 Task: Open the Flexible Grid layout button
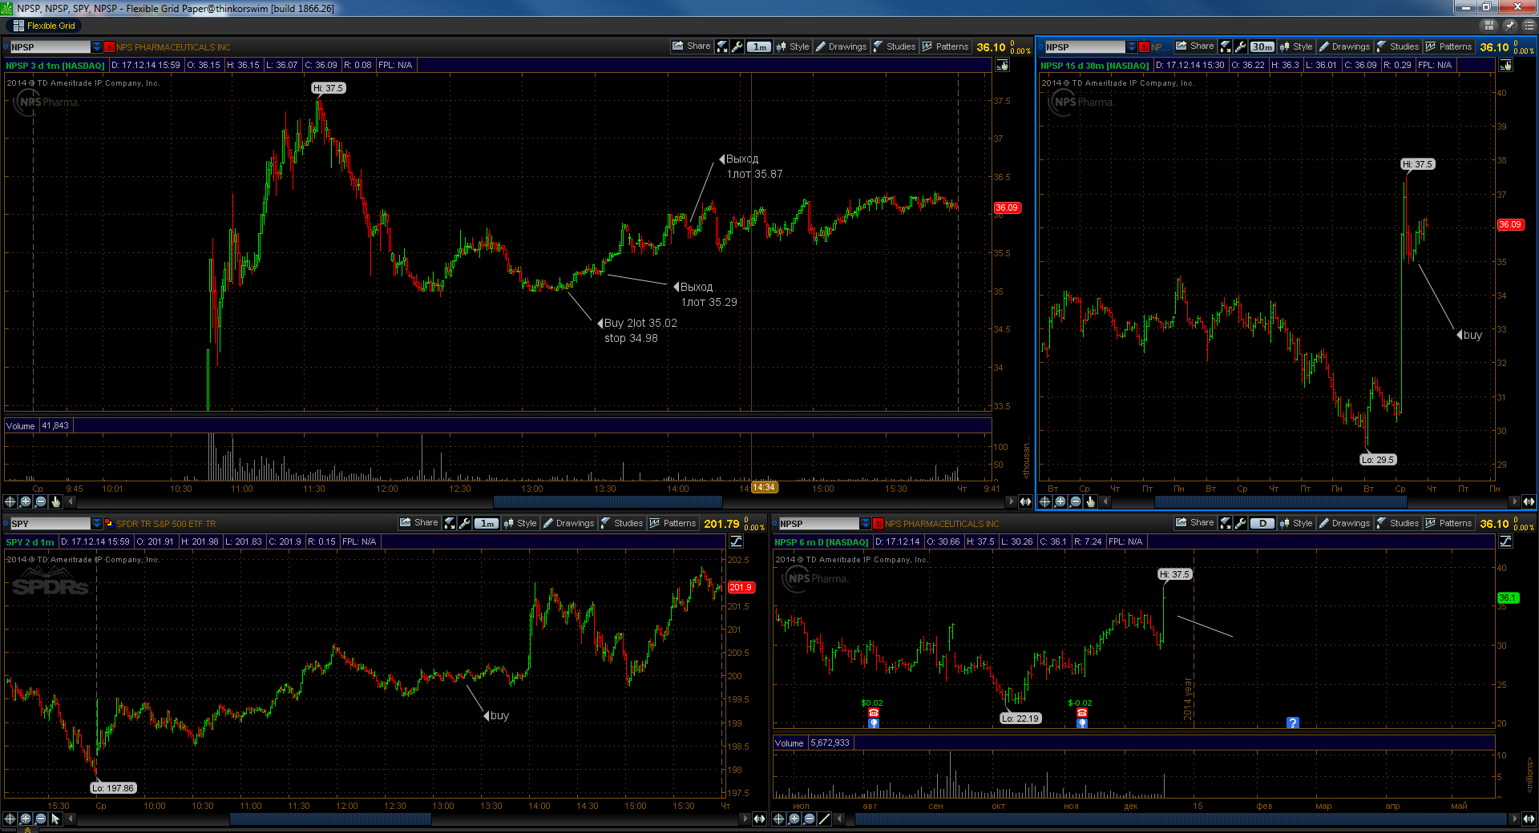pyautogui.click(x=45, y=26)
